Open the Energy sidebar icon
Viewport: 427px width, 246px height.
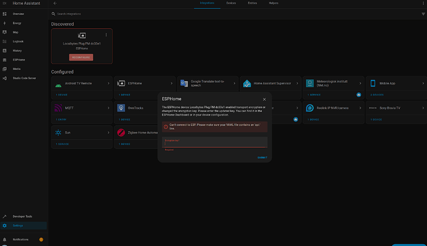point(4,23)
